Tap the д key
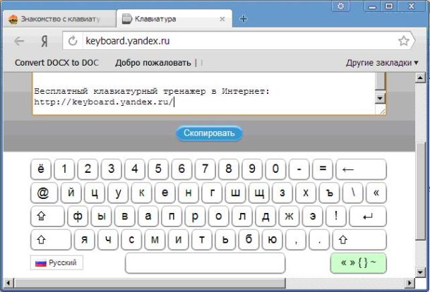Image resolution: width=430 pixels, height=292 pixels. coord(265,217)
